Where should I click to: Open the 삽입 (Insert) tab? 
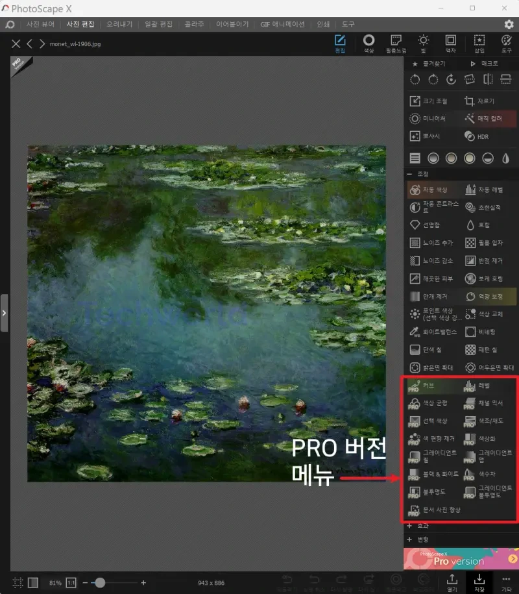coord(479,43)
